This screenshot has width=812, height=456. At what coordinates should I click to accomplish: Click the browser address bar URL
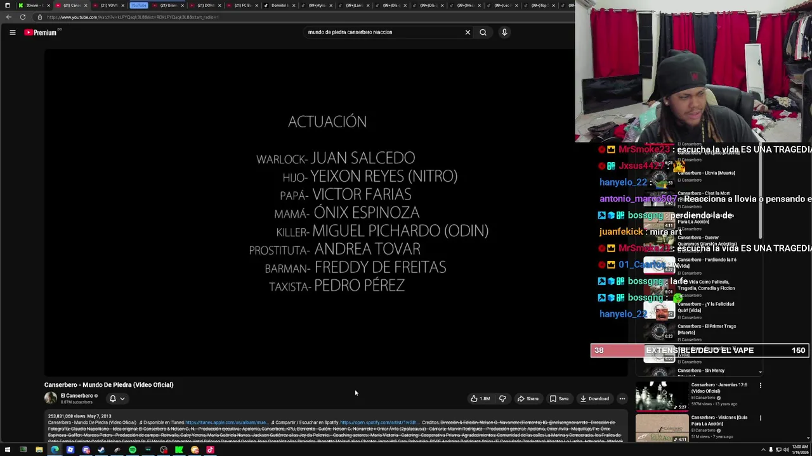133,17
